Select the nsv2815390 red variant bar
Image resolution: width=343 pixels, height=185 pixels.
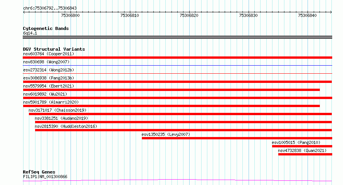[183, 130]
